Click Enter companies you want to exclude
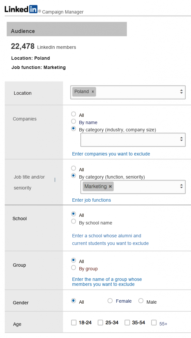 point(111,154)
